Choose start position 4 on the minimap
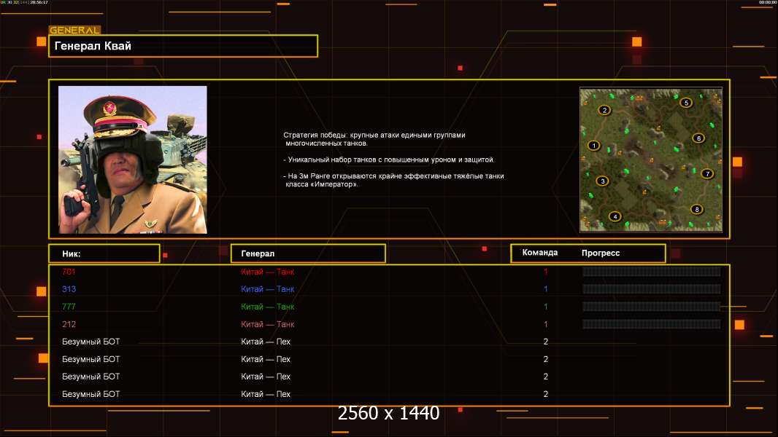 click(x=615, y=216)
